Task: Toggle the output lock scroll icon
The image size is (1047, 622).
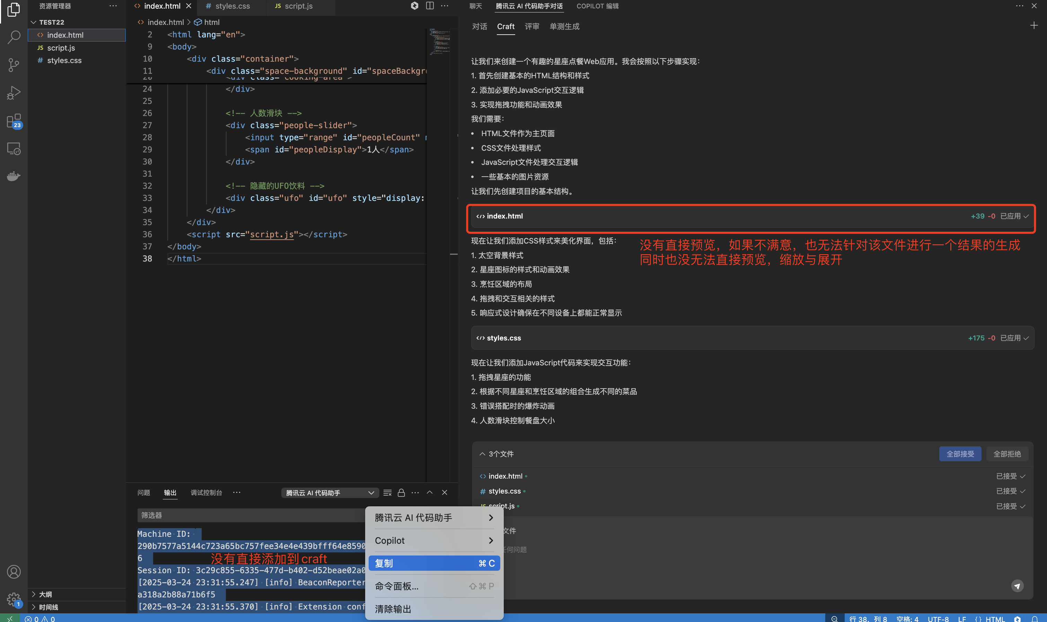Action: 401,493
